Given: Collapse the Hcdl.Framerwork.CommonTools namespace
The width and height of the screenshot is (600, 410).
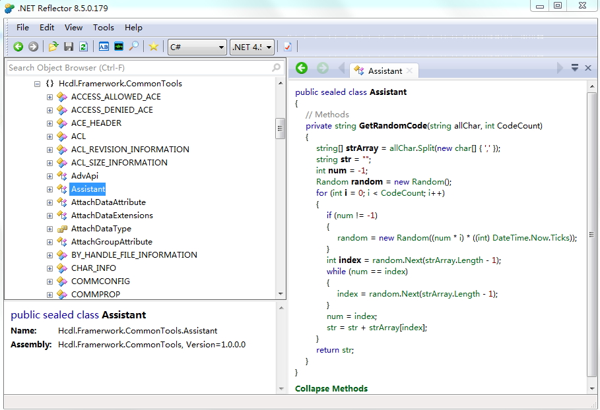Looking at the screenshot, I should click(x=37, y=84).
